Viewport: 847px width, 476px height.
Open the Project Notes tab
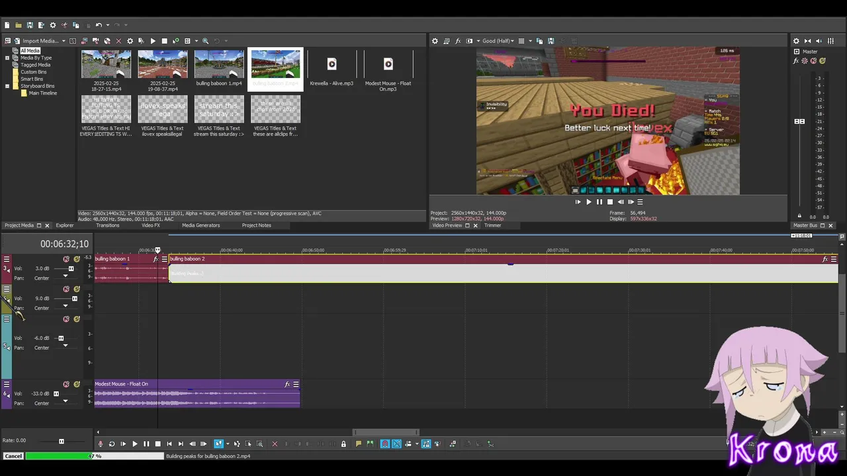(x=257, y=225)
